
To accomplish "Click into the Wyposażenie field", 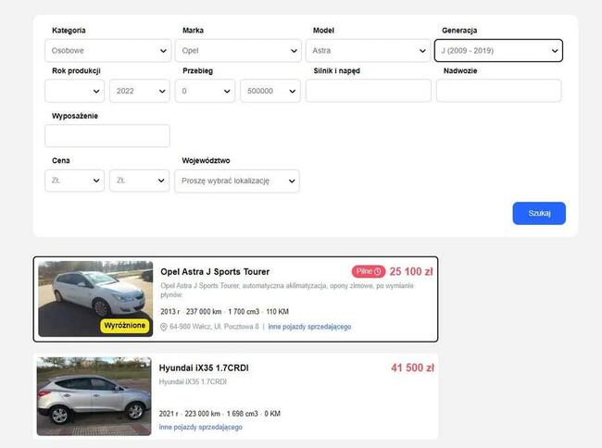I will (107, 136).
